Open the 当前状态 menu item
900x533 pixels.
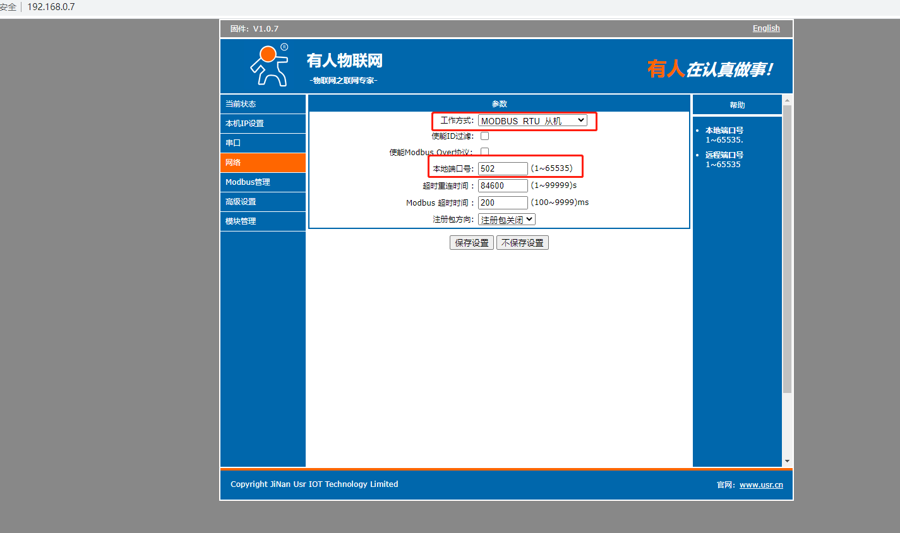coord(263,104)
